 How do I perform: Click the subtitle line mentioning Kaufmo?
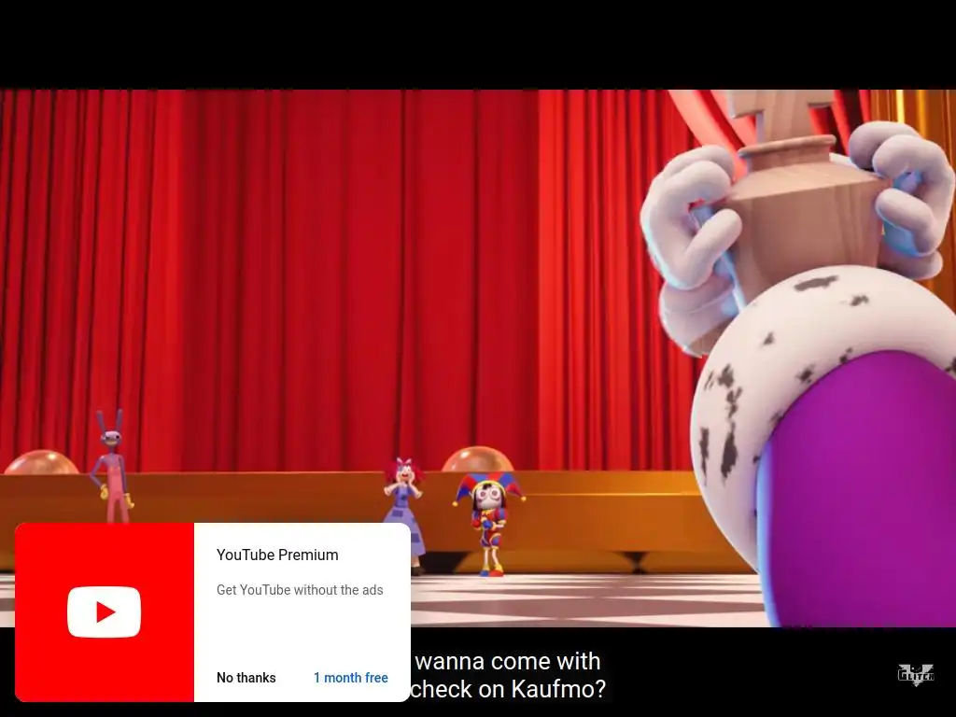point(509,689)
